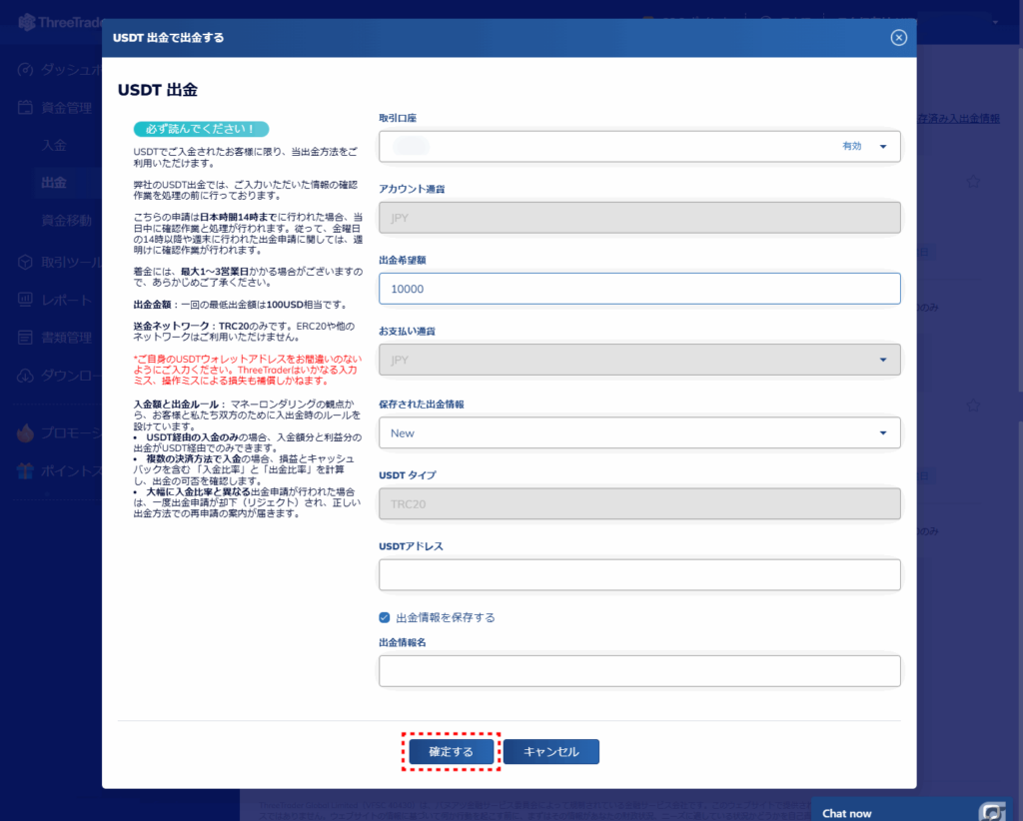This screenshot has width=1023, height=821.
Task: Click the レポート chart icon in sidebar
Action: [26, 301]
